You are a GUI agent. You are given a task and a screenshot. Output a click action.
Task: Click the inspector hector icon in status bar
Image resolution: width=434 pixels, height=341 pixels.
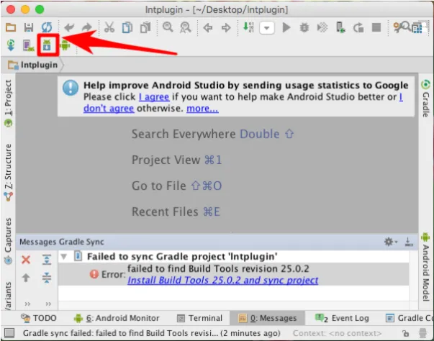(422, 333)
